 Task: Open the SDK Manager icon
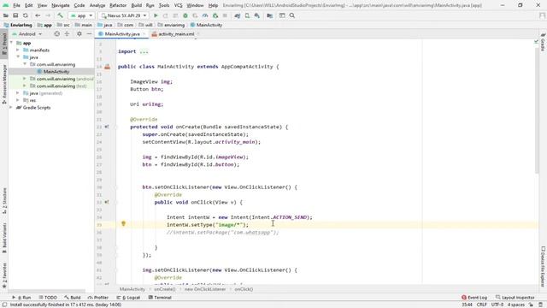pyautogui.click(x=257, y=15)
